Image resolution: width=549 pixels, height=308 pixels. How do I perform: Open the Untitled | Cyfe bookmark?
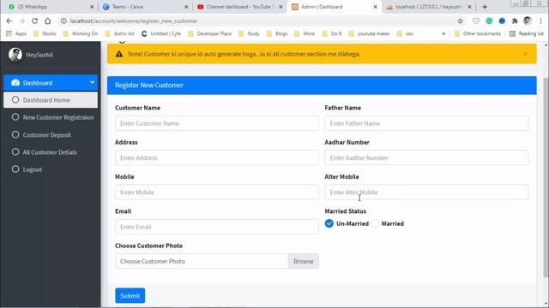pos(161,33)
